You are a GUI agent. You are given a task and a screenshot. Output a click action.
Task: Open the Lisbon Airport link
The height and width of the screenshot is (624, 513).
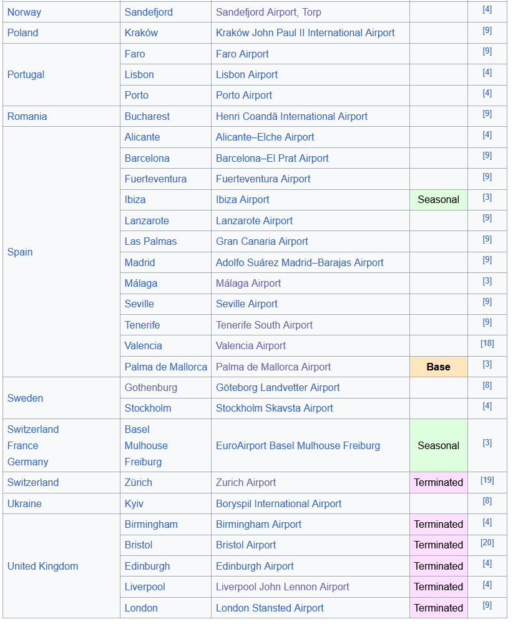tap(247, 74)
